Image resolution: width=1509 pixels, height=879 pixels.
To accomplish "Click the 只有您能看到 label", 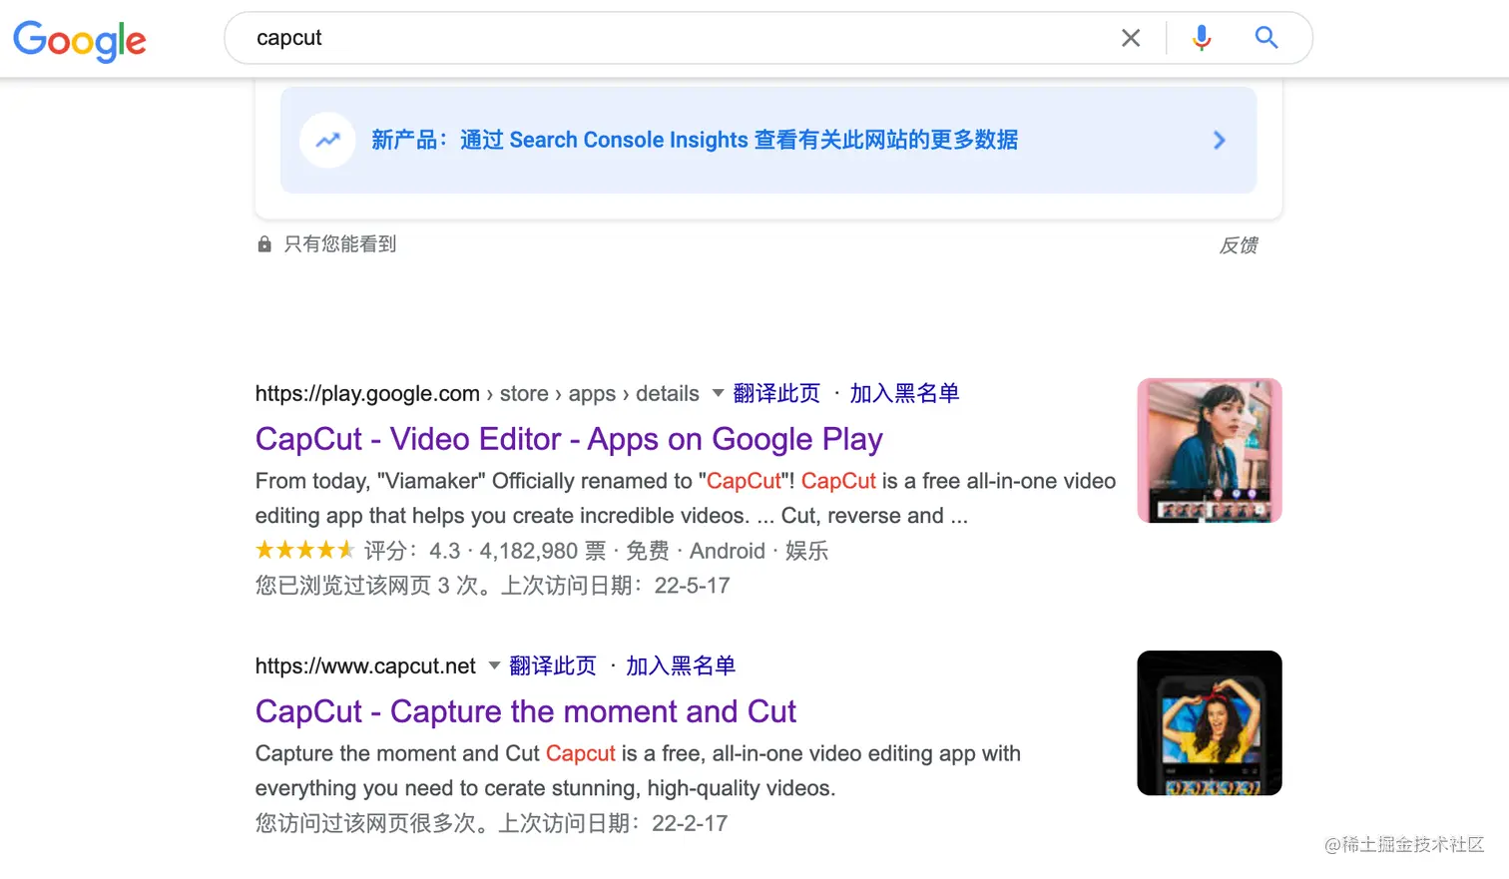I will pyautogui.click(x=340, y=244).
